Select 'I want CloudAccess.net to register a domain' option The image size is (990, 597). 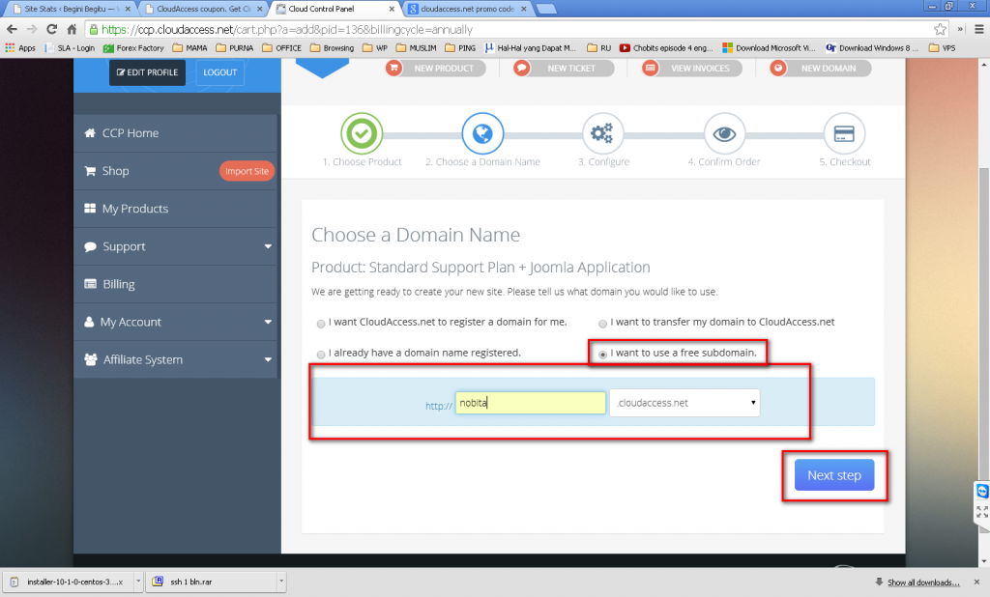point(321,324)
